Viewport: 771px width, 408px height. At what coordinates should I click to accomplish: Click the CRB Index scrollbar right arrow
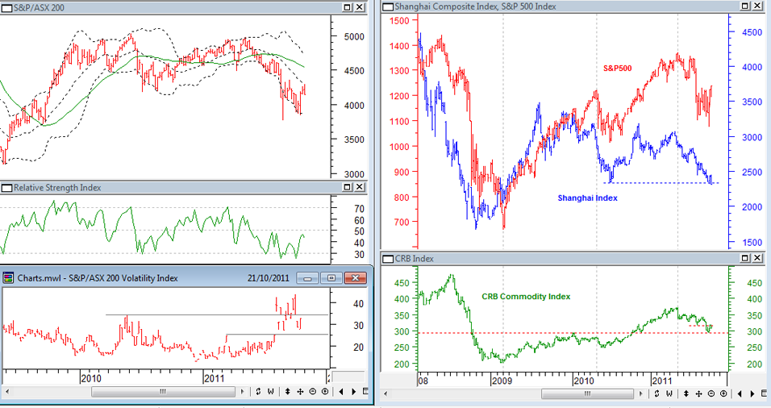pyautogui.click(x=640, y=393)
